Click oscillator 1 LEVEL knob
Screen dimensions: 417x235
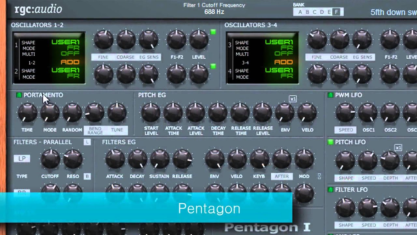point(199,40)
